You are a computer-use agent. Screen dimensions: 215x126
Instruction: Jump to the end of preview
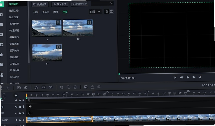click(x=200, y=77)
